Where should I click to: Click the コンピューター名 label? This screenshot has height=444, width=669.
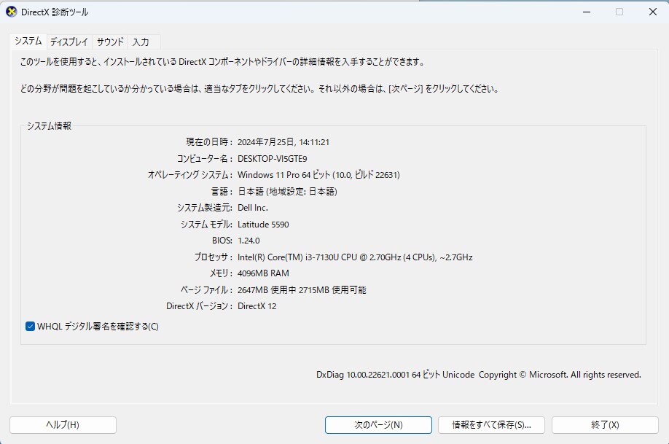click(204, 159)
